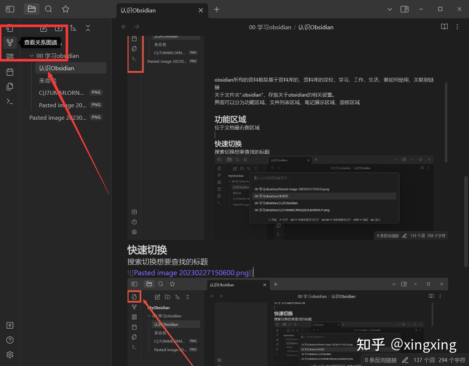Toggle edit mode pencil in status bar

tap(405, 360)
